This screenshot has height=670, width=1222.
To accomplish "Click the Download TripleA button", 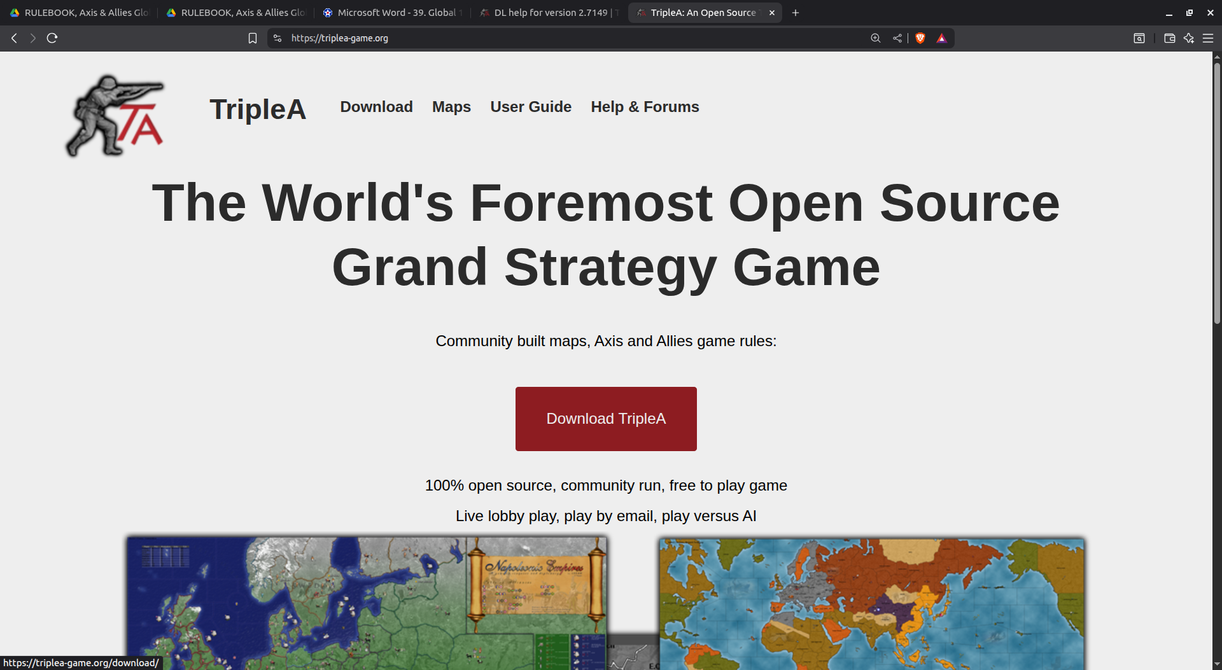I will click(x=606, y=419).
